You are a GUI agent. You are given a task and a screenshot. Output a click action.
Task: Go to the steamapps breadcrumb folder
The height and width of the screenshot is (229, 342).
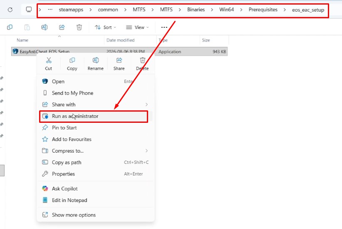tap(71, 10)
